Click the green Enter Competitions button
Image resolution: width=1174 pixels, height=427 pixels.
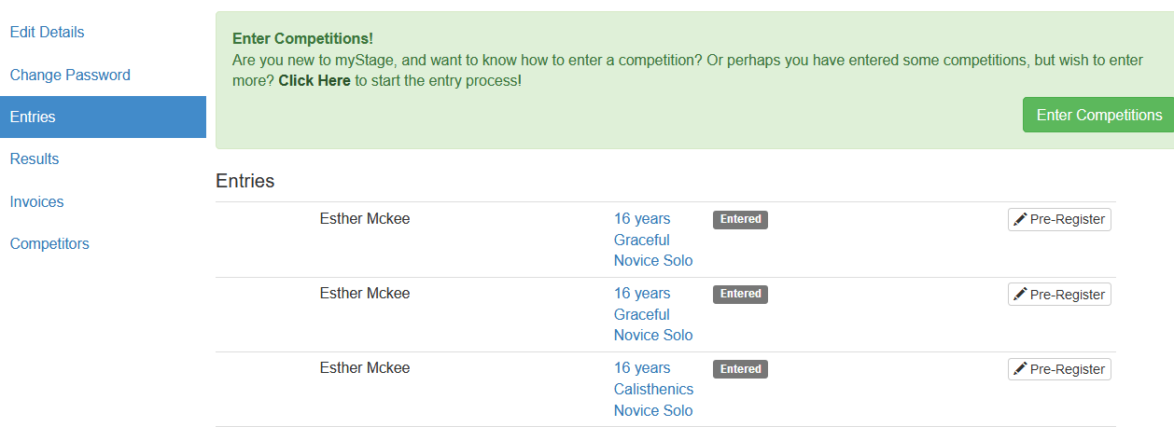click(1098, 115)
